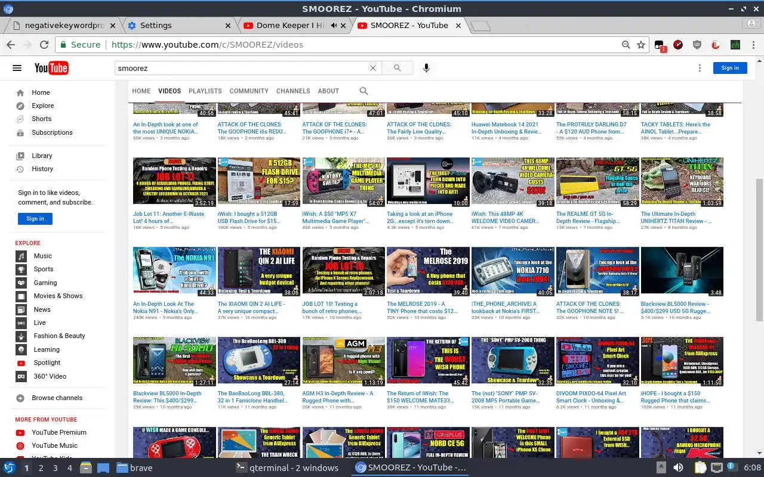
Task: Open qterminal windows from the taskbar
Action: [287, 468]
